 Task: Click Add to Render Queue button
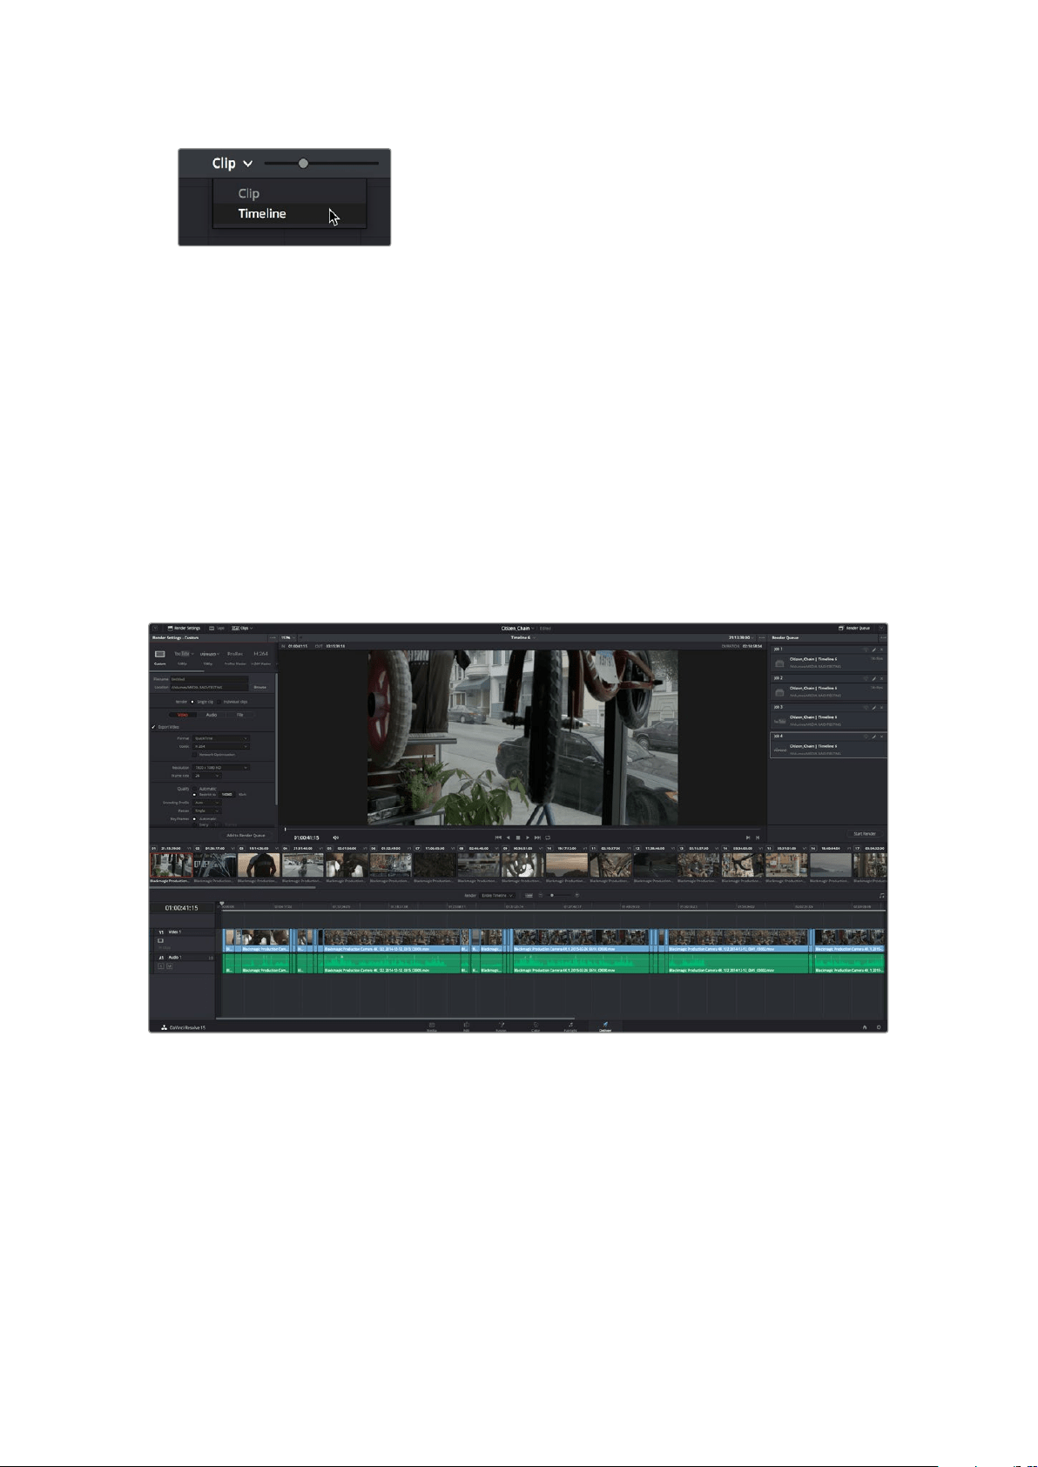click(246, 835)
